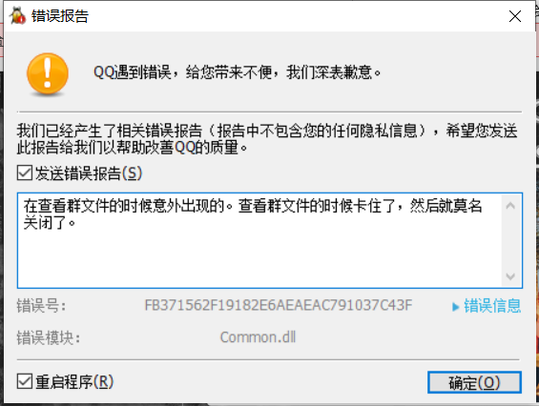Click the QQ bug icon in title bar
539x406 pixels.
pyautogui.click(x=17, y=16)
